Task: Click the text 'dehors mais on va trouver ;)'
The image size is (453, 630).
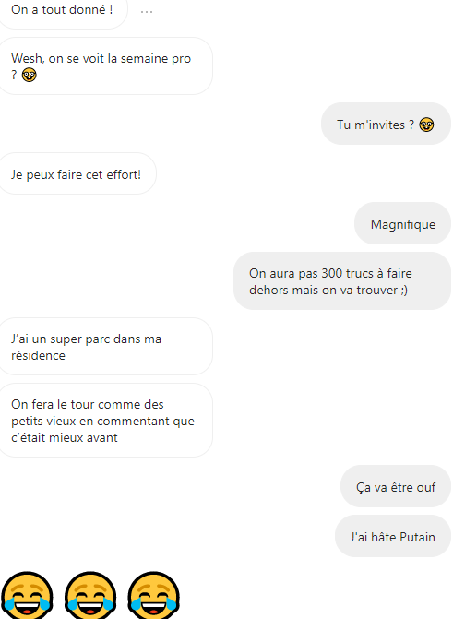Action: click(x=328, y=290)
